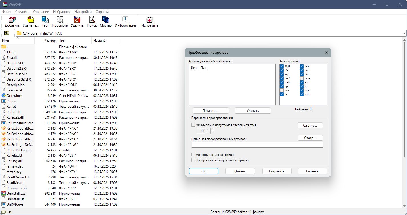Click the Поиск magnifier icon
The height and width of the screenshot is (215, 407).
pos(92,20)
